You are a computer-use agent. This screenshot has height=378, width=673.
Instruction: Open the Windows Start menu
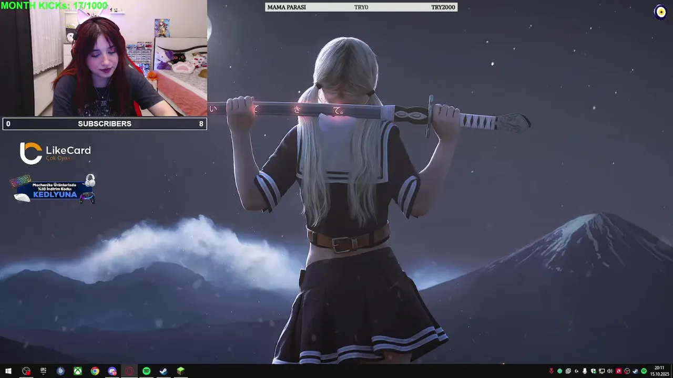click(8, 371)
